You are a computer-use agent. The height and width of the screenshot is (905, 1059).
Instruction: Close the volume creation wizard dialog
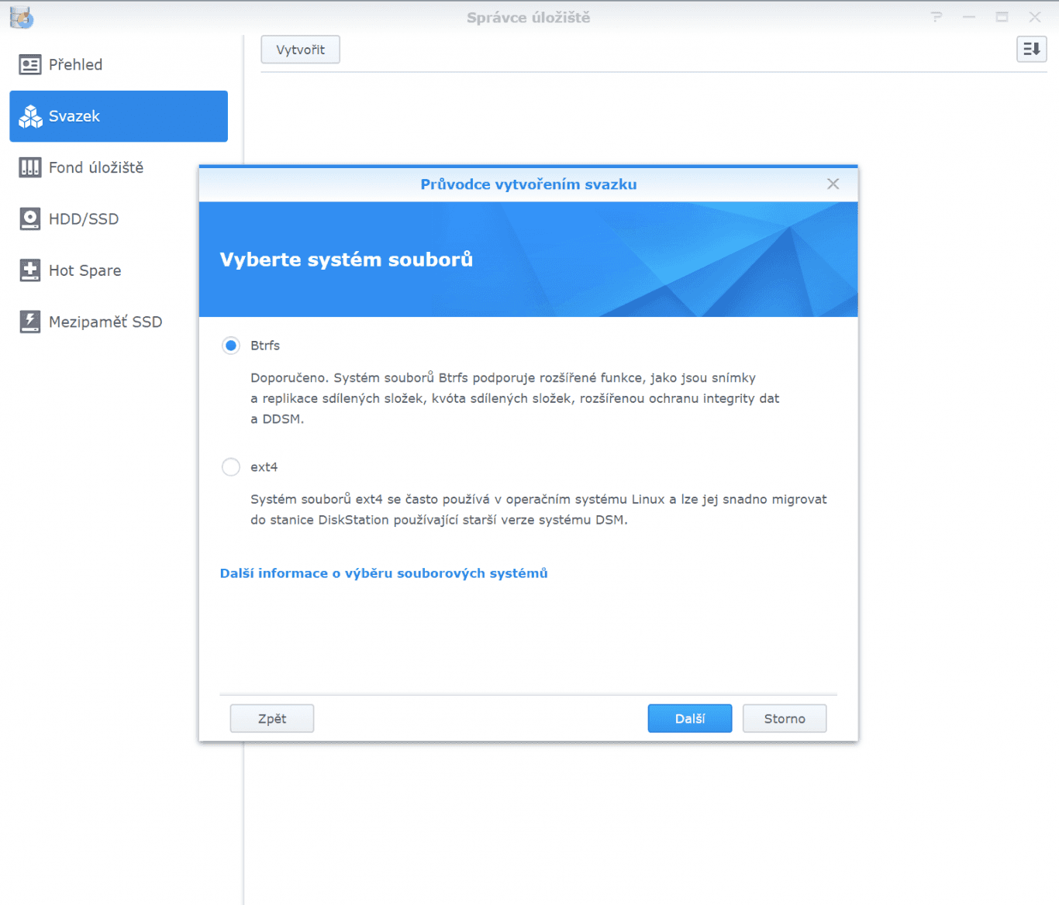[833, 184]
